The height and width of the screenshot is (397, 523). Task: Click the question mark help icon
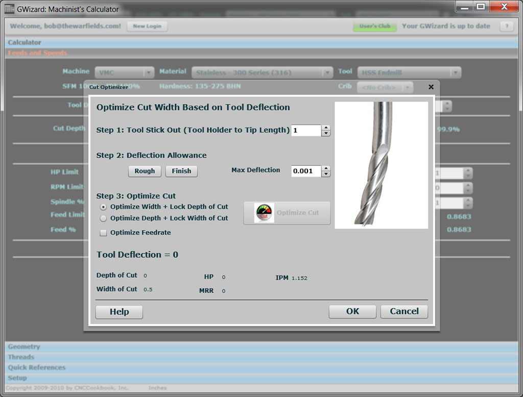tap(506, 26)
